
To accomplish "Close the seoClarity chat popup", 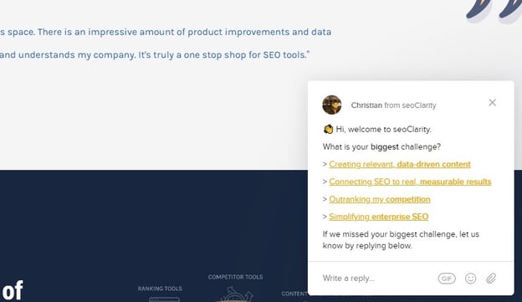I will (492, 103).
